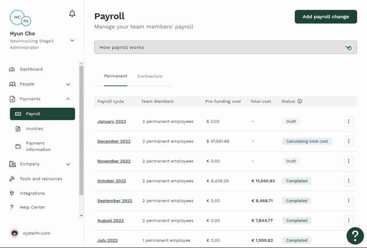
Task: Click the Tools and resources wrench icon
Action: (11, 179)
